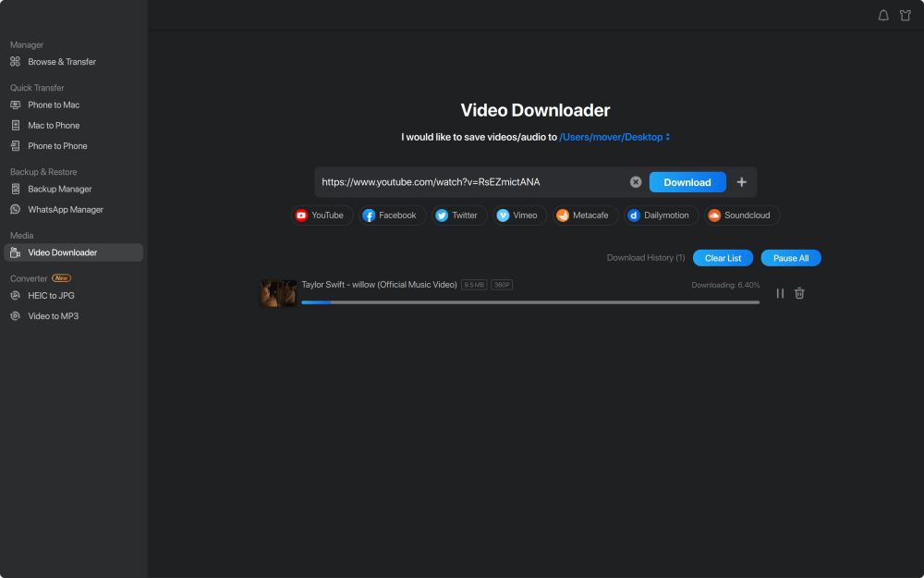Click the Mac to Phone icon
The width and height of the screenshot is (924, 578).
pos(16,125)
